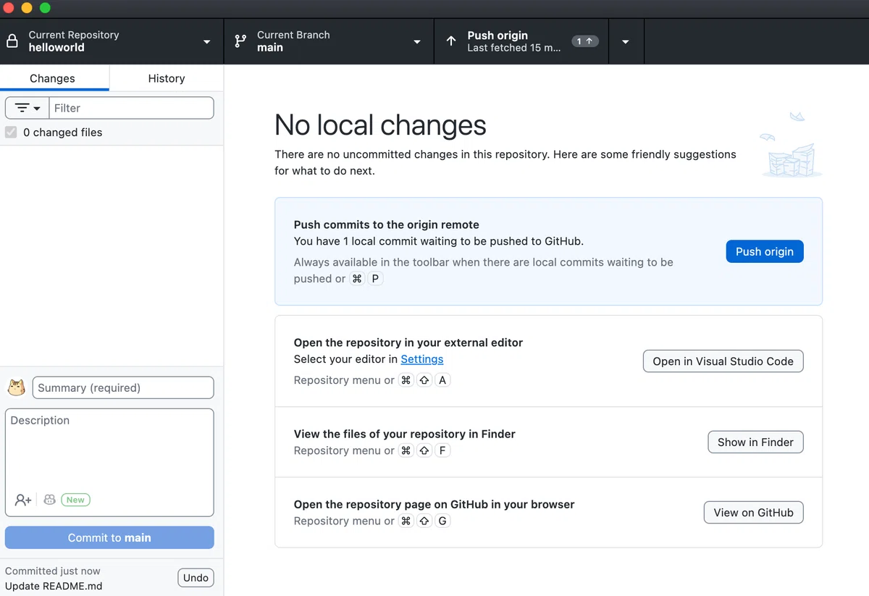Click the Description text area

[x=109, y=462]
